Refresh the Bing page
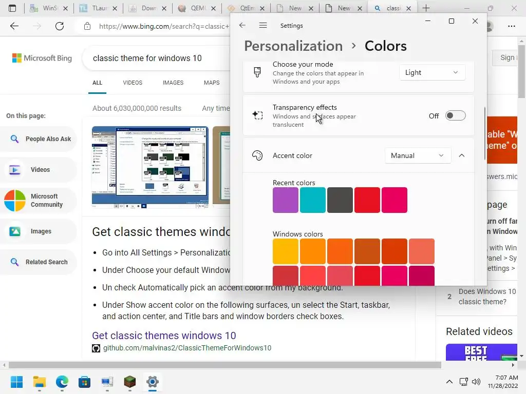Image resolution: width=526 pixels, height=394 pixels. pyautogui.click(x=60, y=26)
